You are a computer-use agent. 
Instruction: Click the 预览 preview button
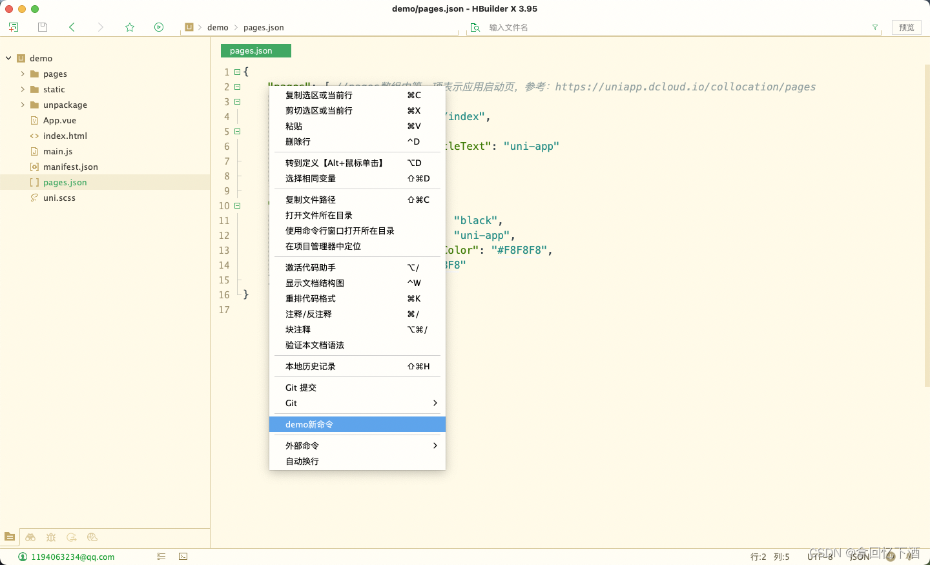click(906, 27)
